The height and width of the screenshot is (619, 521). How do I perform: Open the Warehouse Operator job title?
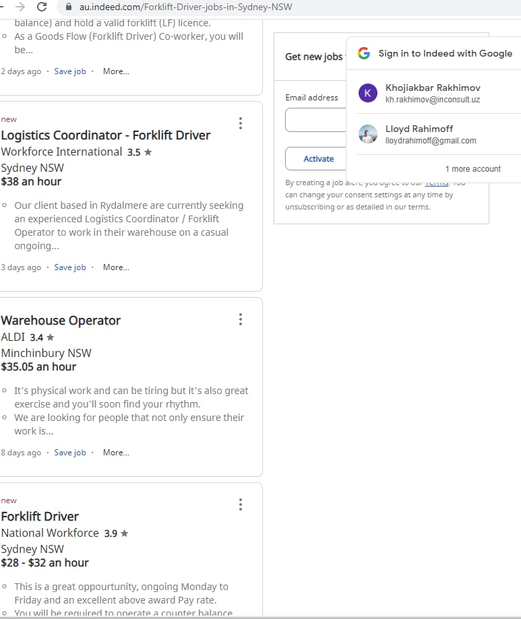(x=61, y=321)
